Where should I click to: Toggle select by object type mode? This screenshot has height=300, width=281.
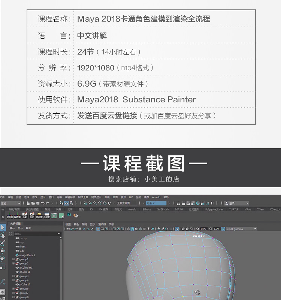coord(66,203)
